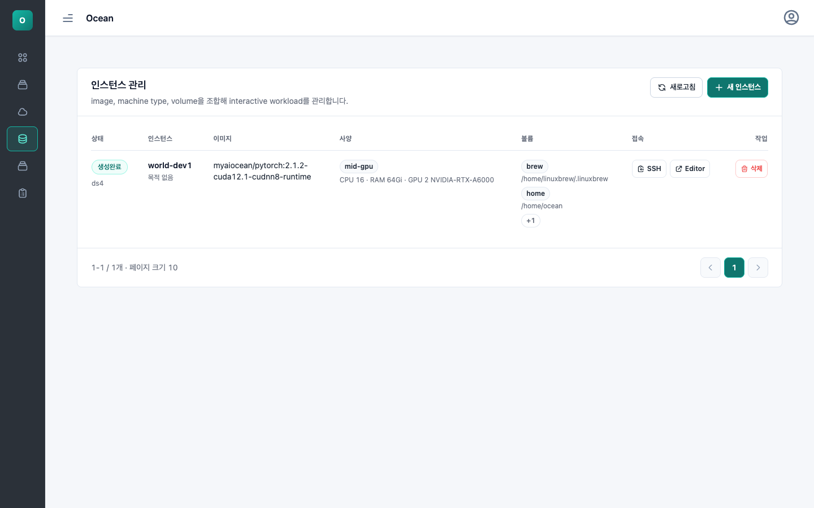Open the clipboard icon in sidebar
Image resolution: width=814 pixels, height=508 pixels.
(23, 193)
